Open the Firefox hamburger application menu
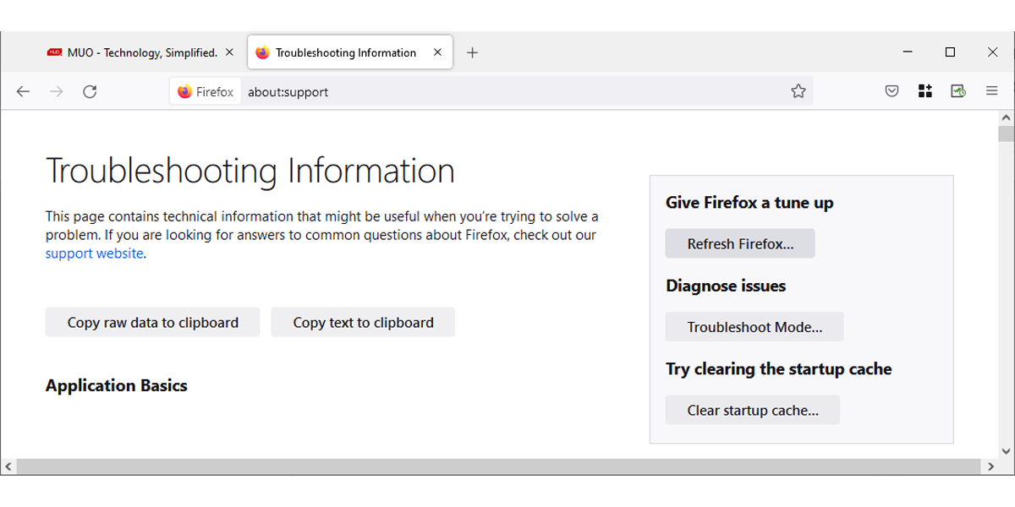This screenshot has height=507, width=1015. click(992, 92)
